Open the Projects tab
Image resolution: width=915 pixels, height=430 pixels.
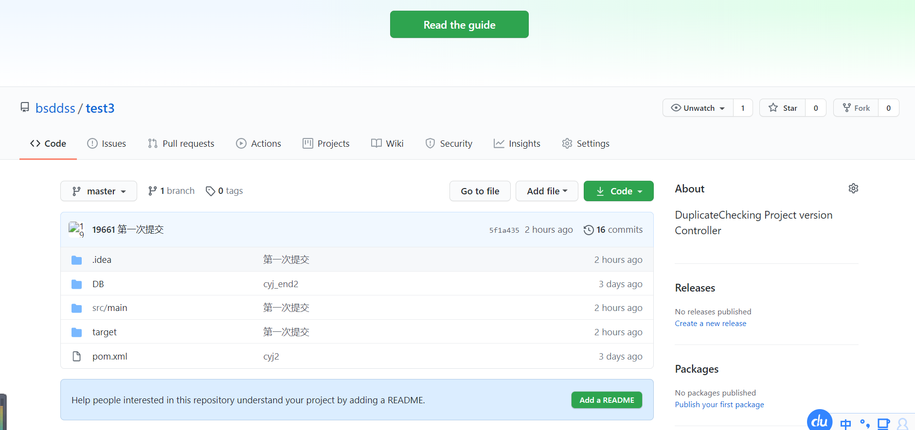click(x=326, y=143)
